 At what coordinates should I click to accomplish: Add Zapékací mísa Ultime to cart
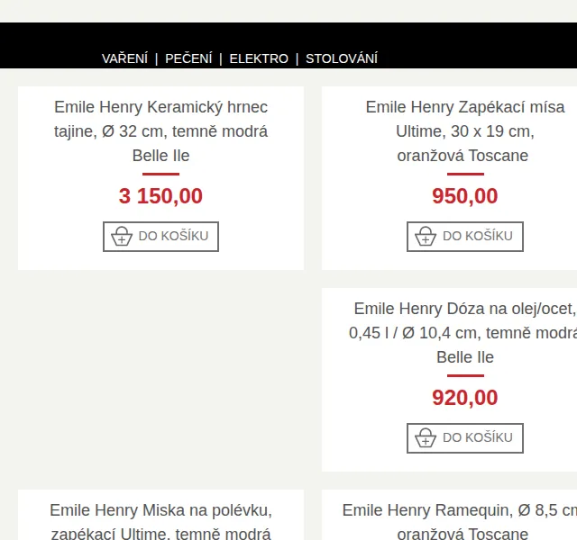click(x=465, y=237)
